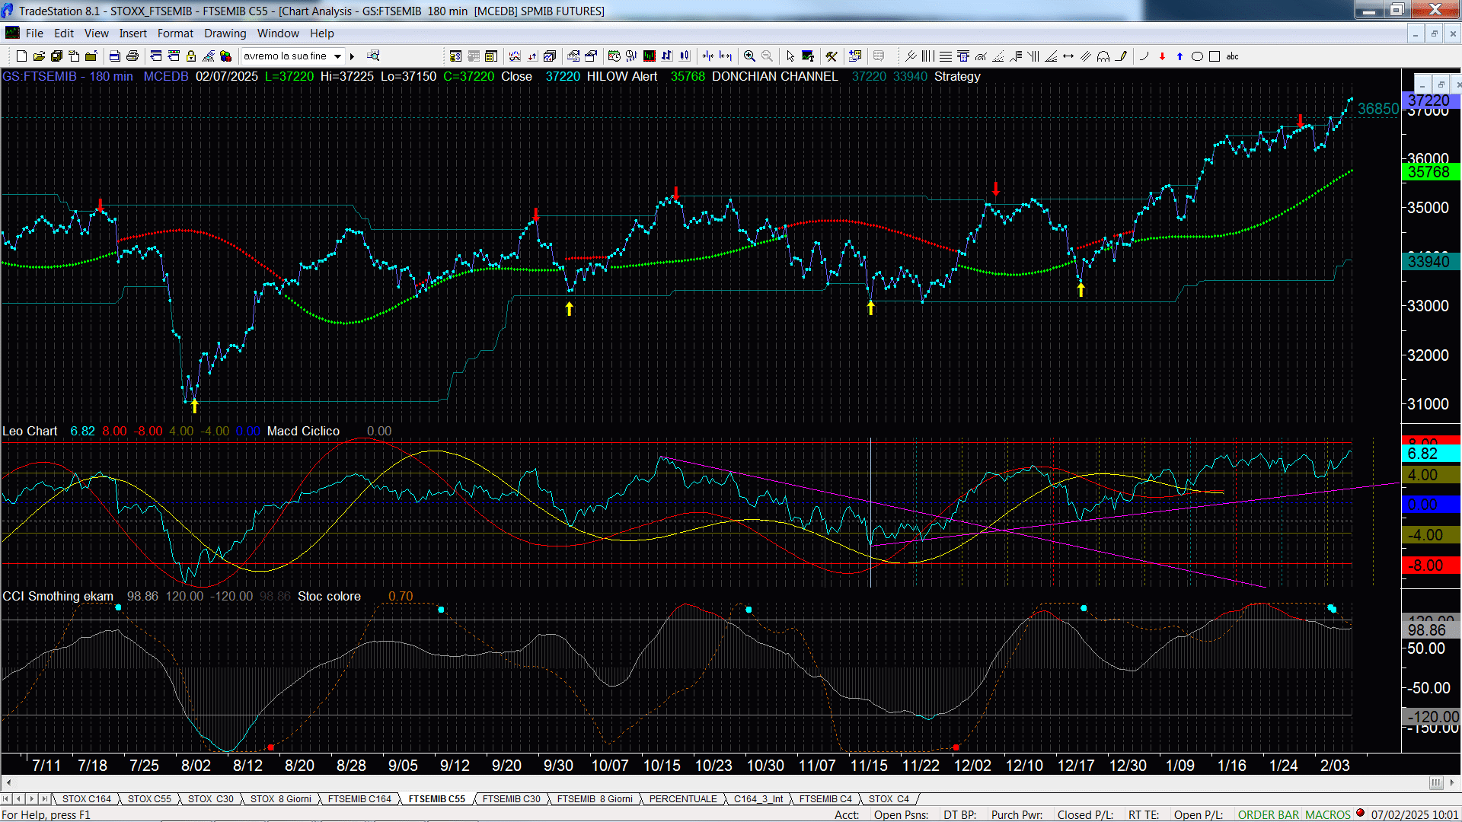Open the View menu
Image resolution: width=1462 pixels, height=822 pixels.
pyautogui.click(x=97, y=33)
